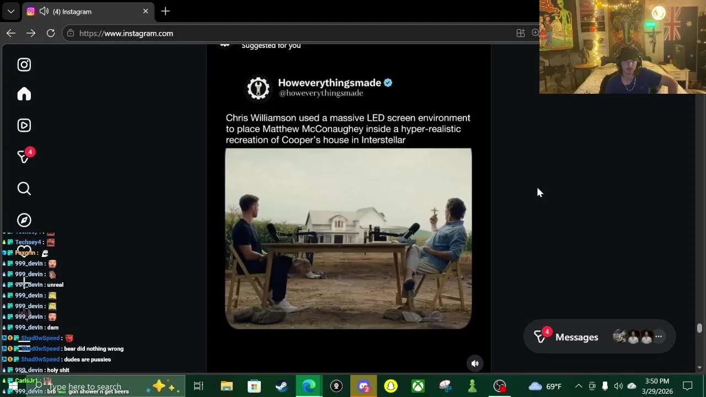Open the floating Messages panel
The width and height of the screenshot is (706, 397).
click(600, 337)
